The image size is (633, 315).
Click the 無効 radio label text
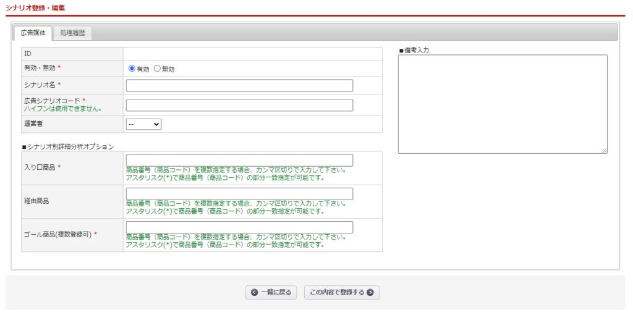(x=168, y=69)
